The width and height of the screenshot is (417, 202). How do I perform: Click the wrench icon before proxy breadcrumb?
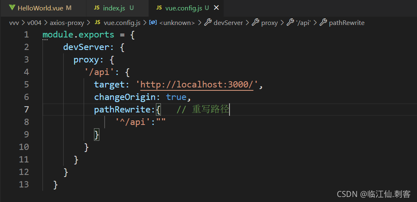[255, 22]
